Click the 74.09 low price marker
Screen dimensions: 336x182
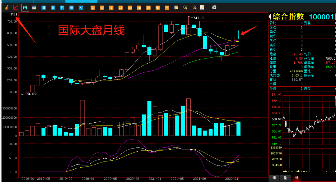31,94
